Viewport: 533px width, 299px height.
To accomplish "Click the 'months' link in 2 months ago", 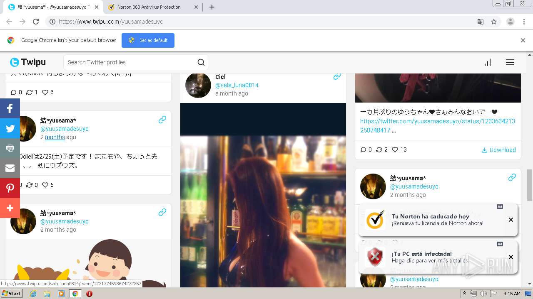I will [x=55, y=137].
